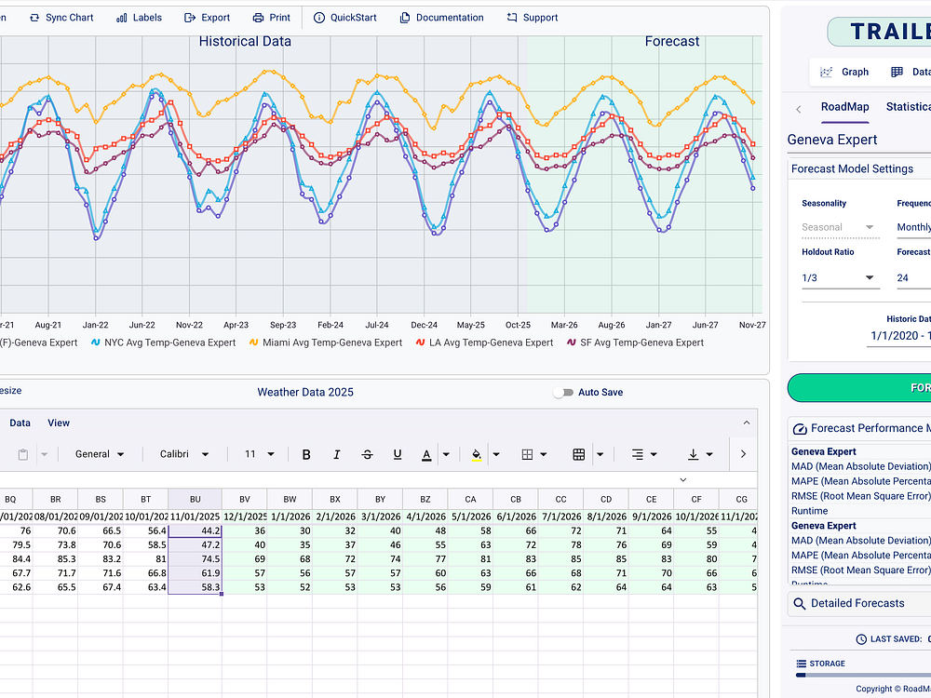Viewport: 931px width, 698px height.
Task: Click Export in the chart toolbar
Action: click(x=207, y=18)
